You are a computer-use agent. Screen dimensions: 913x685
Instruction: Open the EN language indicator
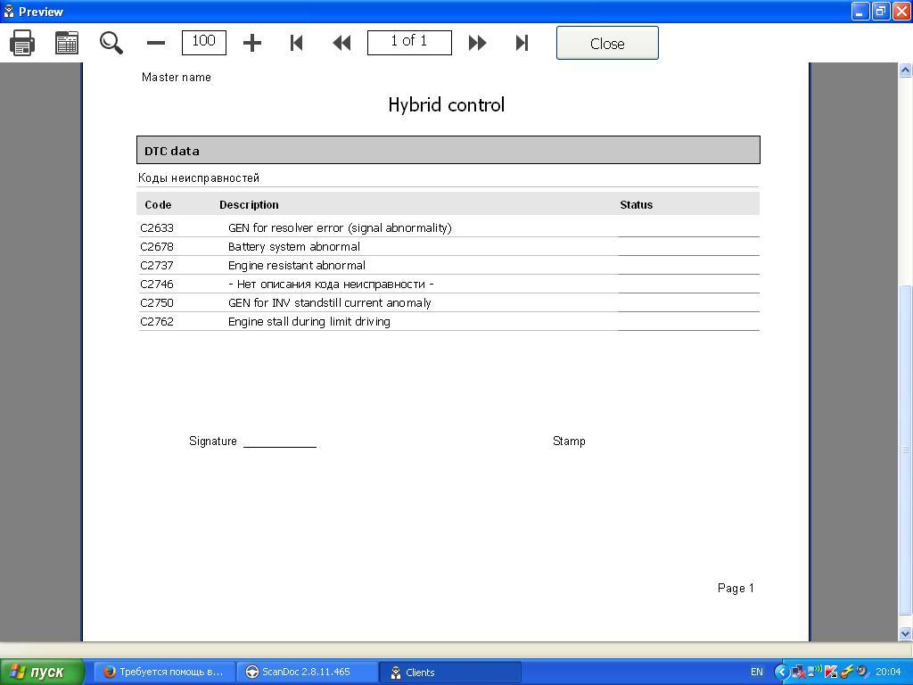point(756,673)
